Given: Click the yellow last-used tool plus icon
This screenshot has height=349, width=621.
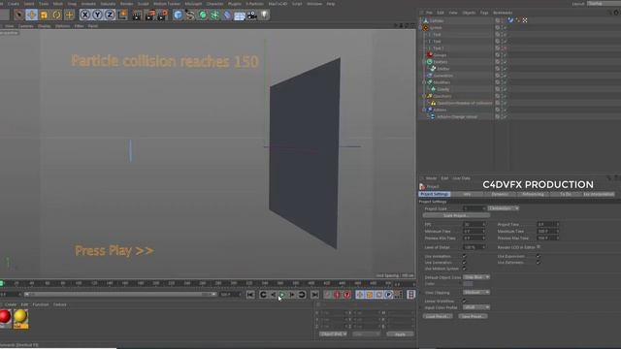Looking at the screenshot, I should [x=69, y=16].
